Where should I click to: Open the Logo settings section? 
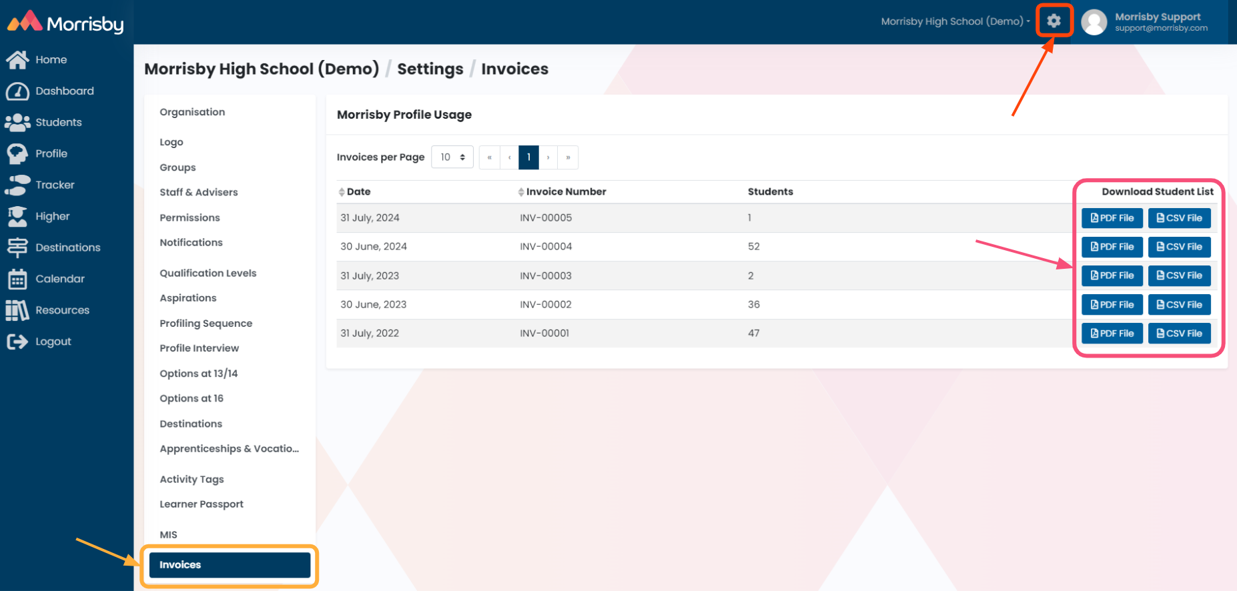(x=171, y=142)
